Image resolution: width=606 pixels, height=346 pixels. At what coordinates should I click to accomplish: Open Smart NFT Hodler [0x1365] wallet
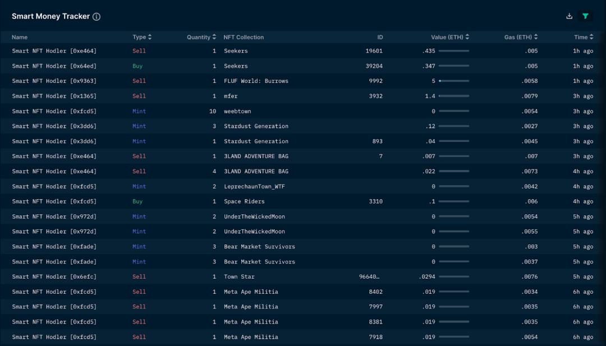[54, 96]
